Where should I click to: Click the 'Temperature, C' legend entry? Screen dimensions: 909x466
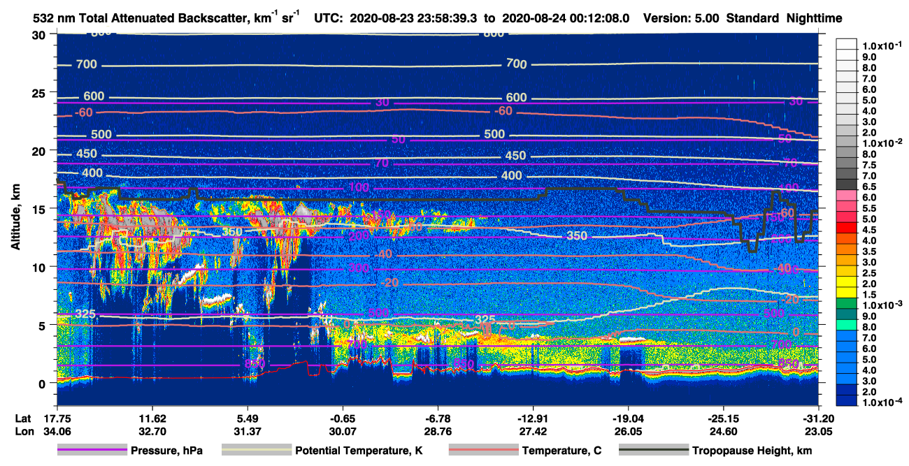pyautogui.click(x=524, y=451)
